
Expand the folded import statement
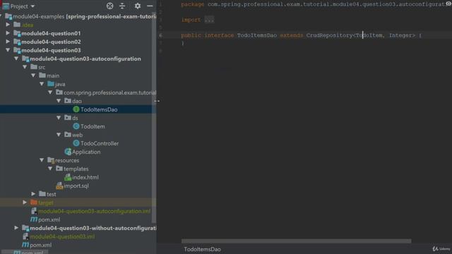click(209, 20)
